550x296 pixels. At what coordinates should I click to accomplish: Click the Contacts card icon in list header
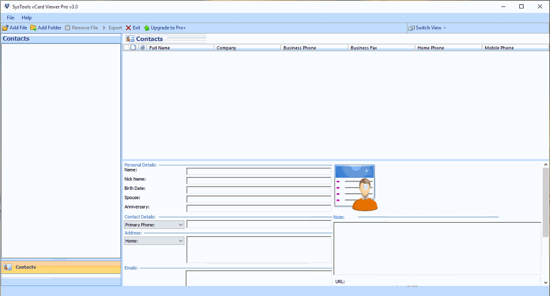[130, 39]
